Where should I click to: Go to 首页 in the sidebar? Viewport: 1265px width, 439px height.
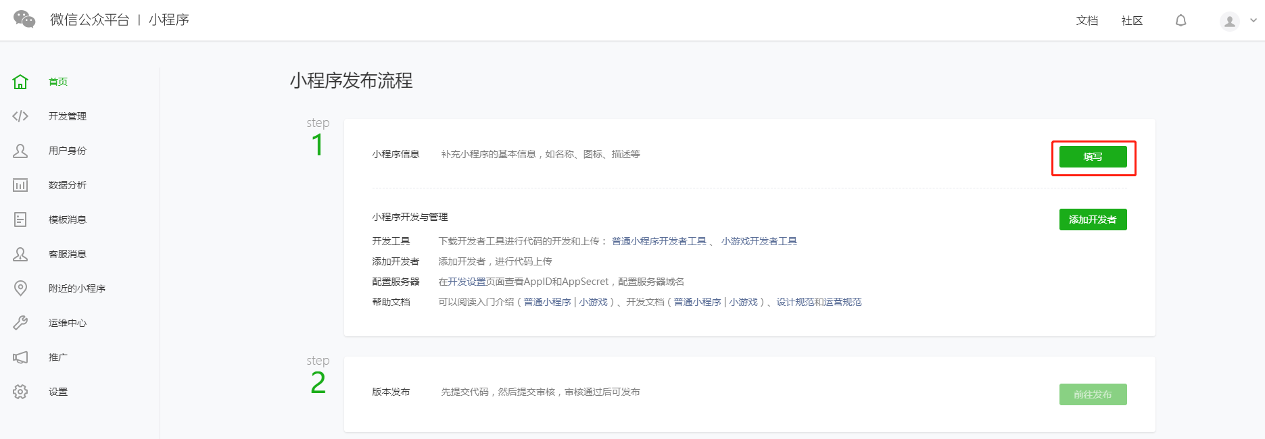coord(58,82)
